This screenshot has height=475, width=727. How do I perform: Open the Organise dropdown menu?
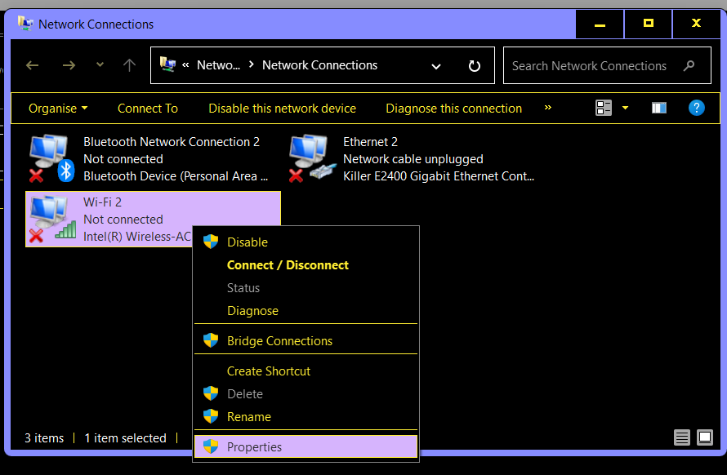pyautogui.click(x=56, y=108)
